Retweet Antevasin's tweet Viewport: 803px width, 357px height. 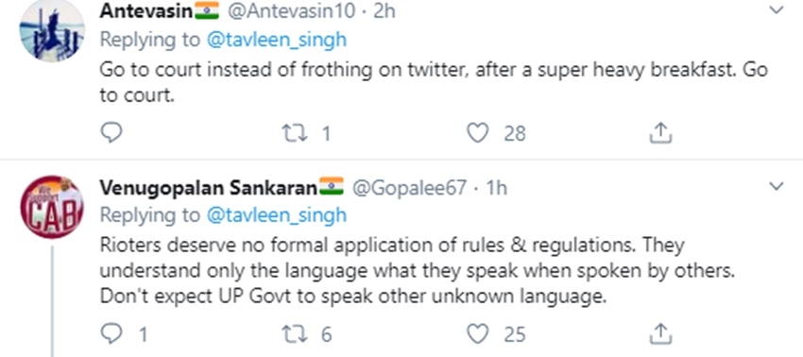click(x=295, y=133)
